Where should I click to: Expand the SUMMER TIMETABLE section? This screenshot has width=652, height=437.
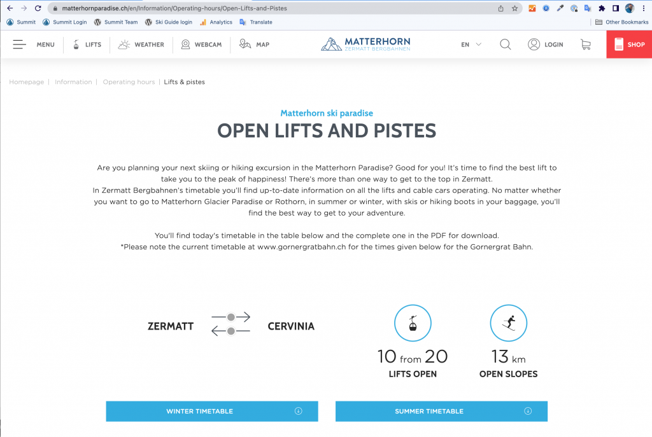[442, 412]
